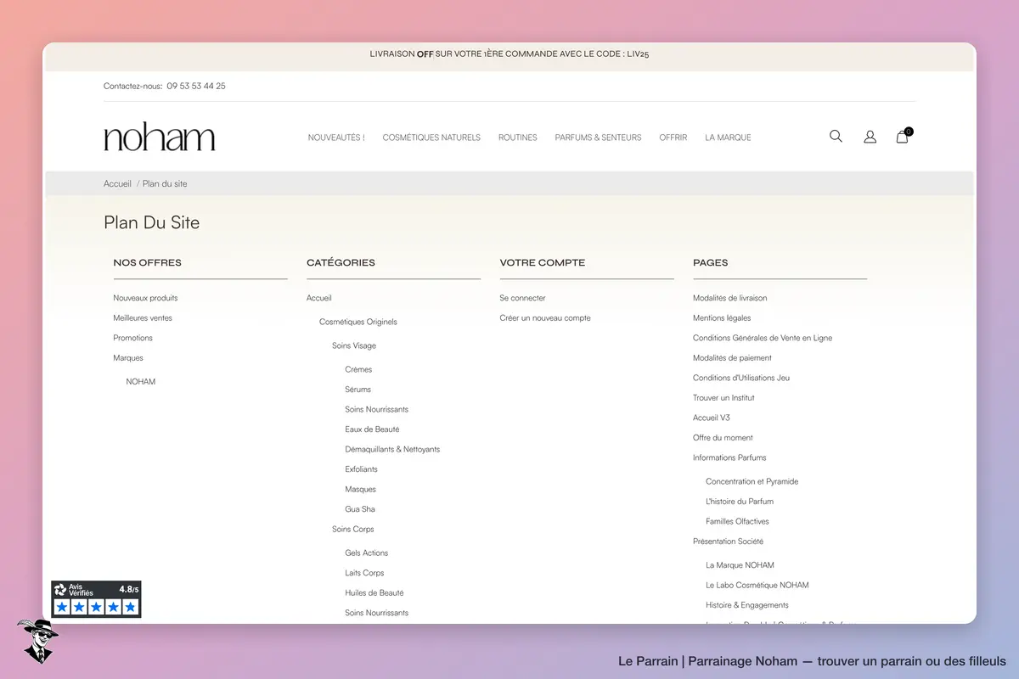Screen dimensions: 1019x679
Task: Open Démaquillants & Nettoyants subcategory
Action: 392,449
